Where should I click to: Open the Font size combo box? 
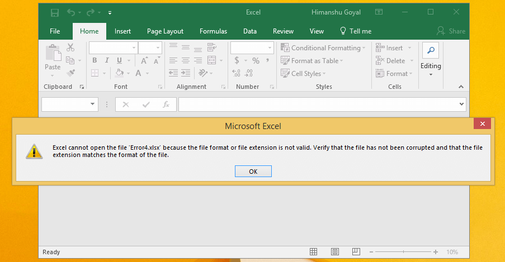point(150,47)
